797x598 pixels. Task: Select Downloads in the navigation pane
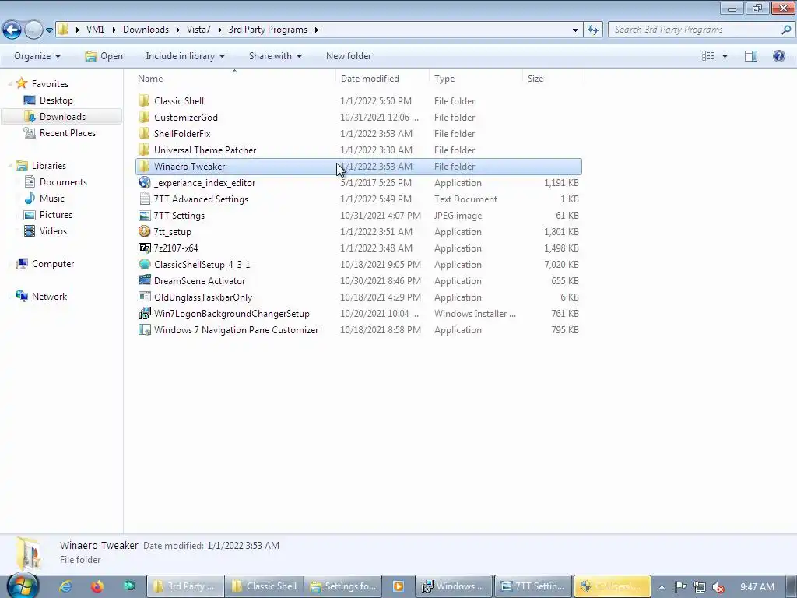[62, 117]
